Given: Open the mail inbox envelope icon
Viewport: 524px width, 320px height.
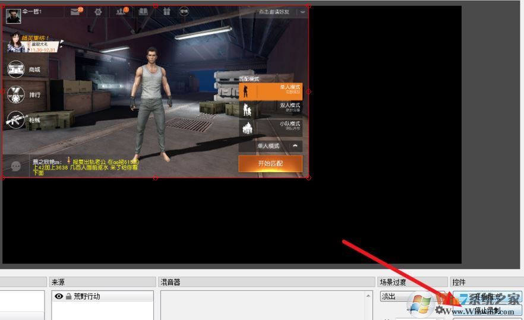Looking at the screenshot, I should [x=75, y=12].
